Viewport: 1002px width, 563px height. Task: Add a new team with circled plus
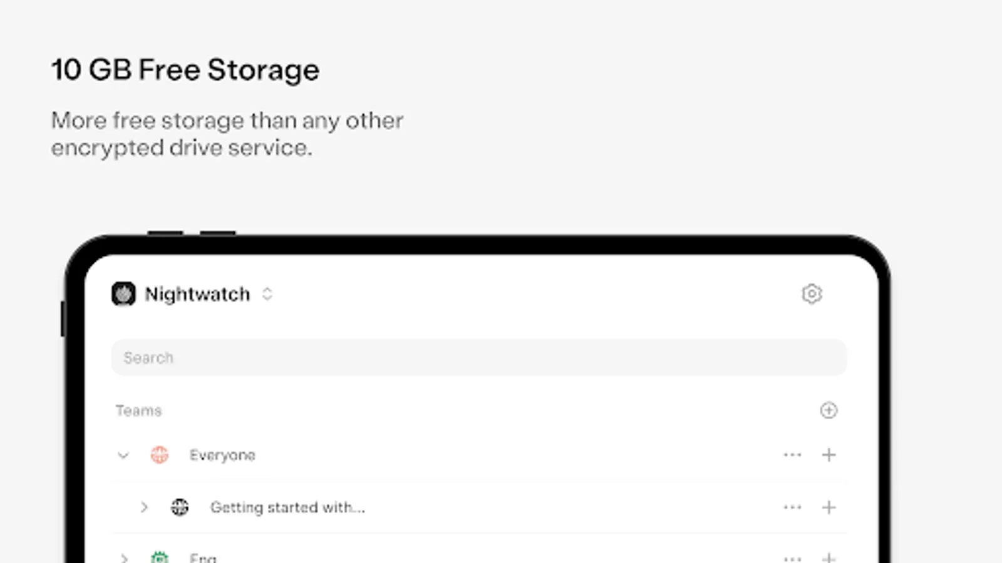(x=829, y=410)
